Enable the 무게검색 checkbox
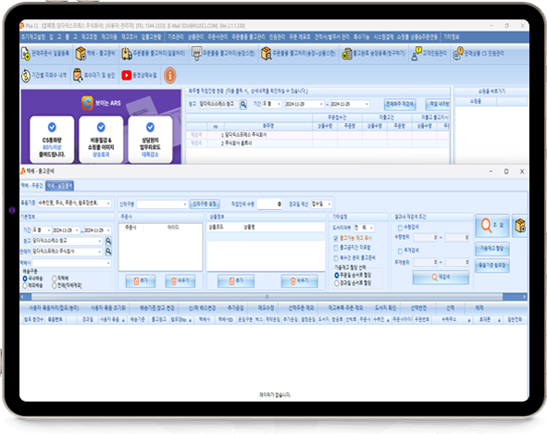The height and width of the screenshot is (434, 547). 400,251
